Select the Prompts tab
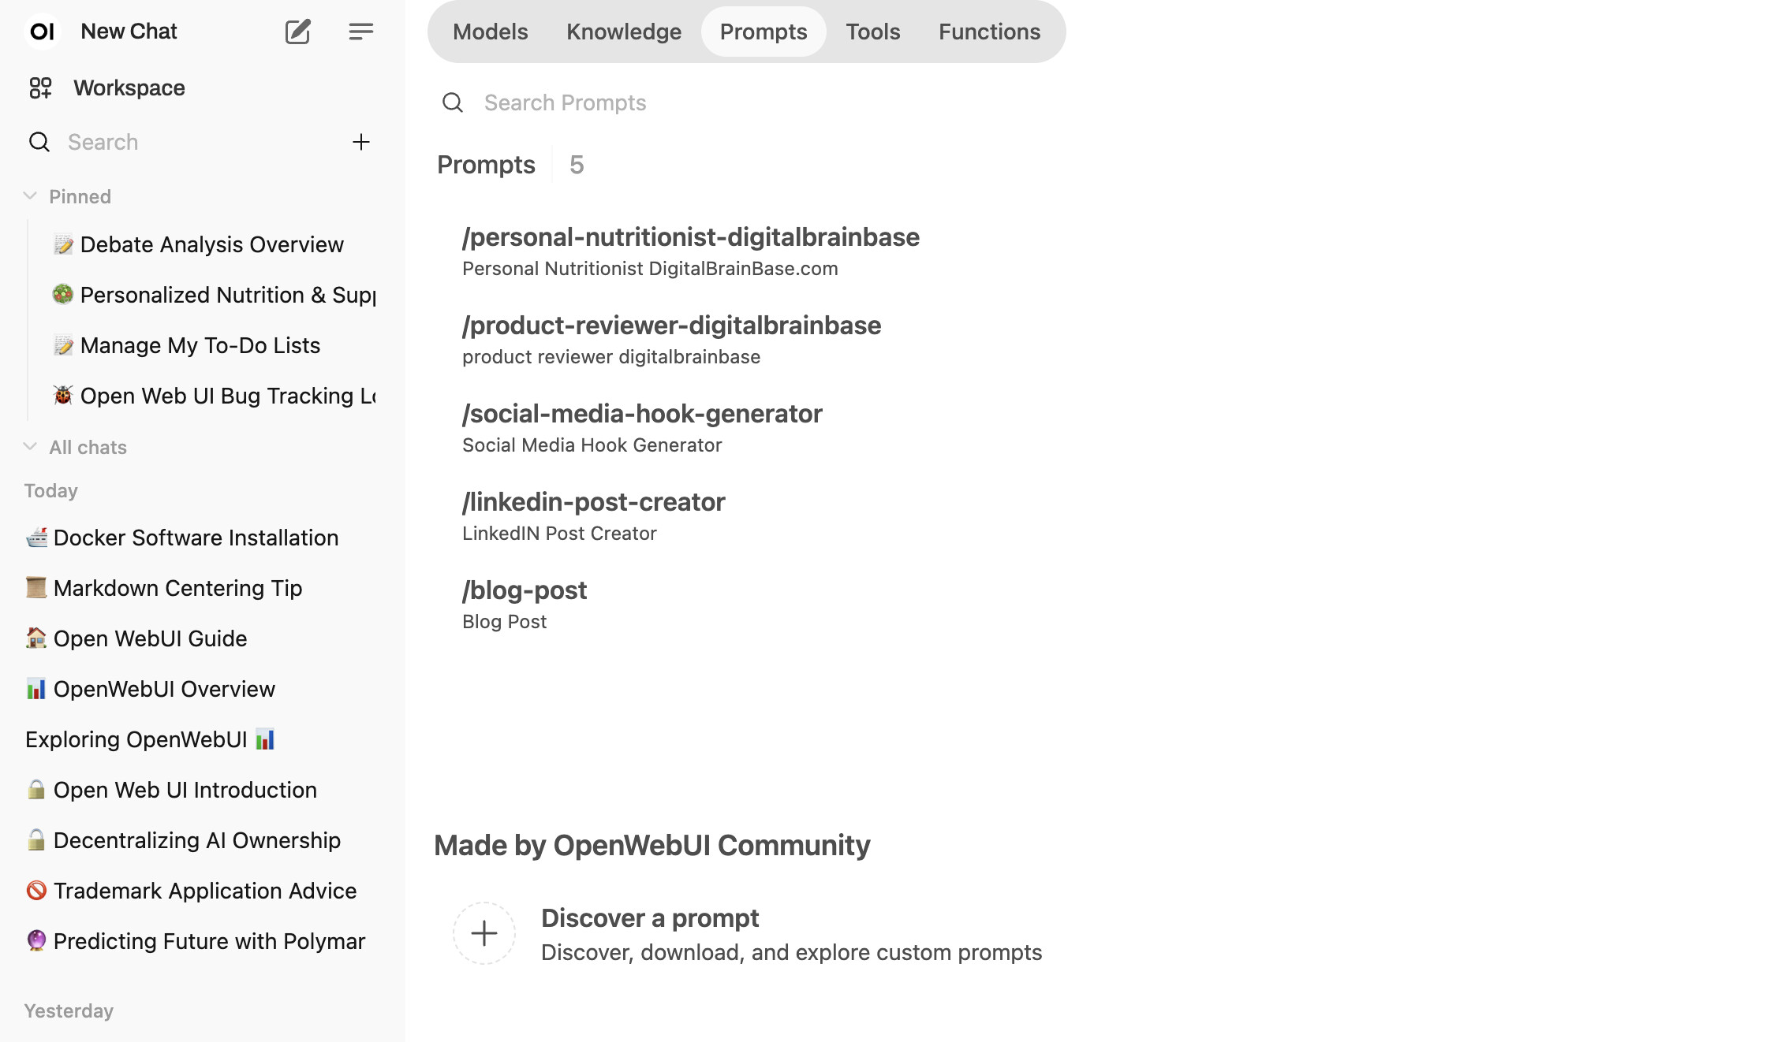Screen dimensions: 1781x1042 764,32
